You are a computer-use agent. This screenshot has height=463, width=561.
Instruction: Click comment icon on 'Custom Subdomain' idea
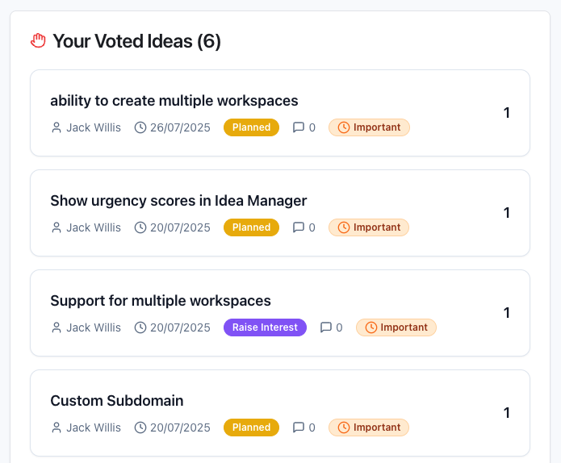[299, 428]
